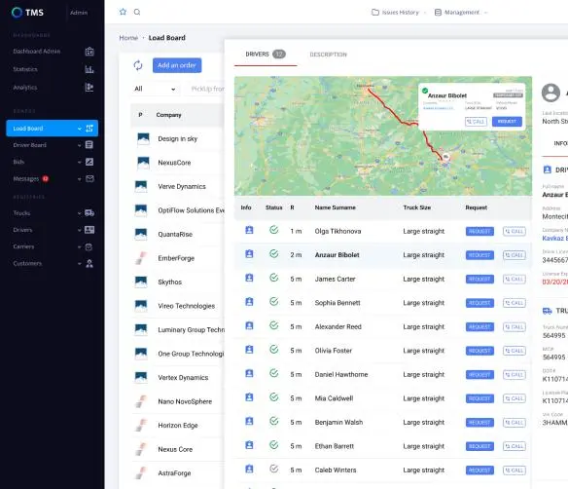The width and height of the screenshot is (568, 489).
Task: Switch to the DRIVERS tab
Action: click(x=266, y=55)
